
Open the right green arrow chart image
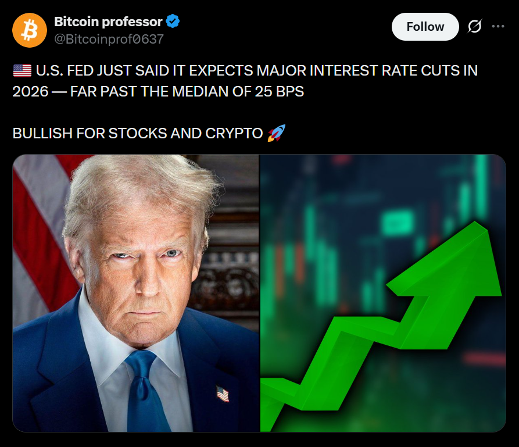pyautogui.click(x=383, y=293)
